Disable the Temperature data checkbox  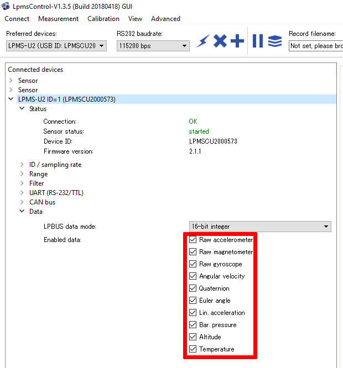point(193,349)
